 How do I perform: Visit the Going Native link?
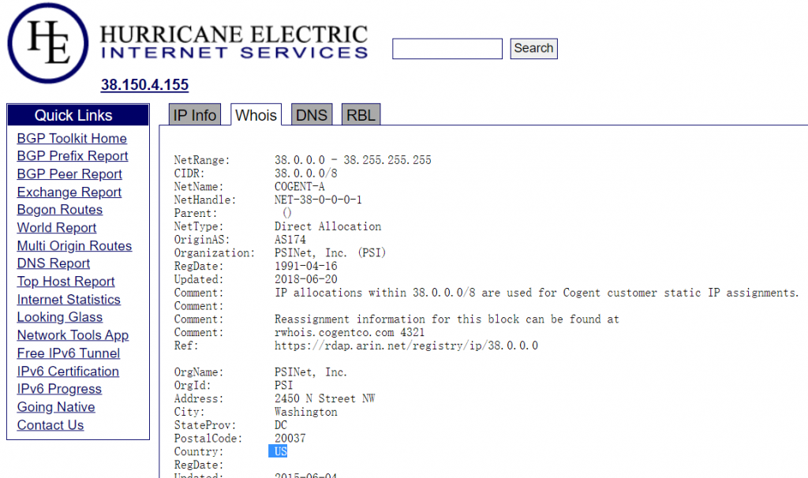pyautogui.click(x=56, y=407)
